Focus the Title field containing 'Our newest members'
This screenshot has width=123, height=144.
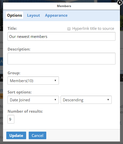[61, 36]
